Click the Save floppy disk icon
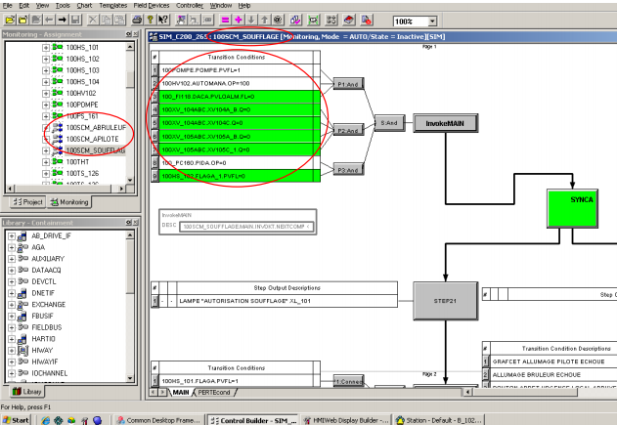 (x=74, y=21)
